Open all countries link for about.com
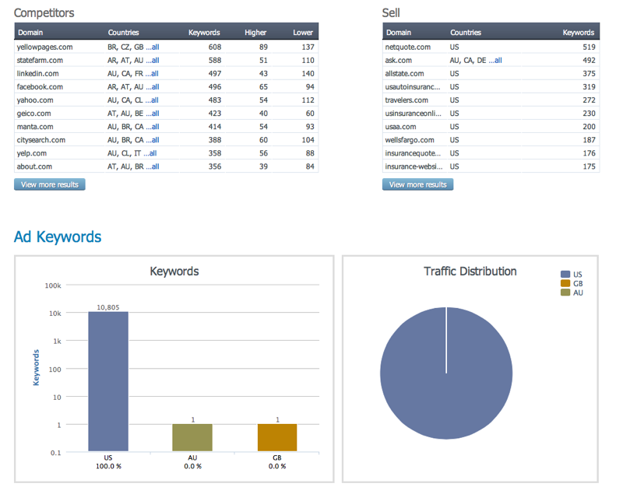Viewport: 623px width, 494px height. click(152, 166)
